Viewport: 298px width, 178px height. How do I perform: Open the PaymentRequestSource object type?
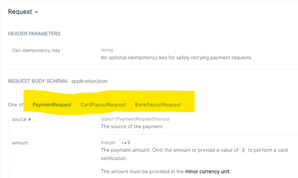point(135,119)
